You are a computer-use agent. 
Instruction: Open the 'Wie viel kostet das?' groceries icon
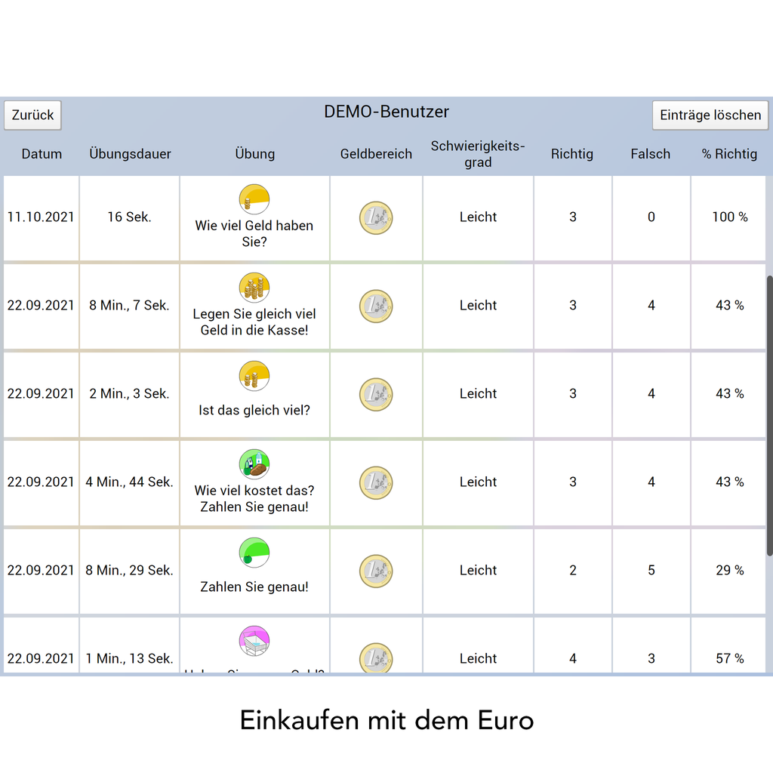pyautogui.click(x=254, y=464)
